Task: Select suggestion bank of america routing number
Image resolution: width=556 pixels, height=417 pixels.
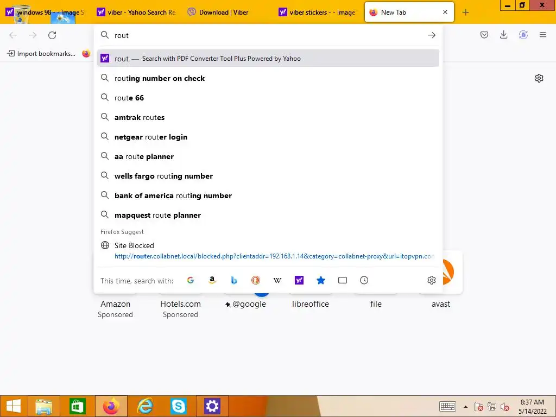Action: point(268,195)
